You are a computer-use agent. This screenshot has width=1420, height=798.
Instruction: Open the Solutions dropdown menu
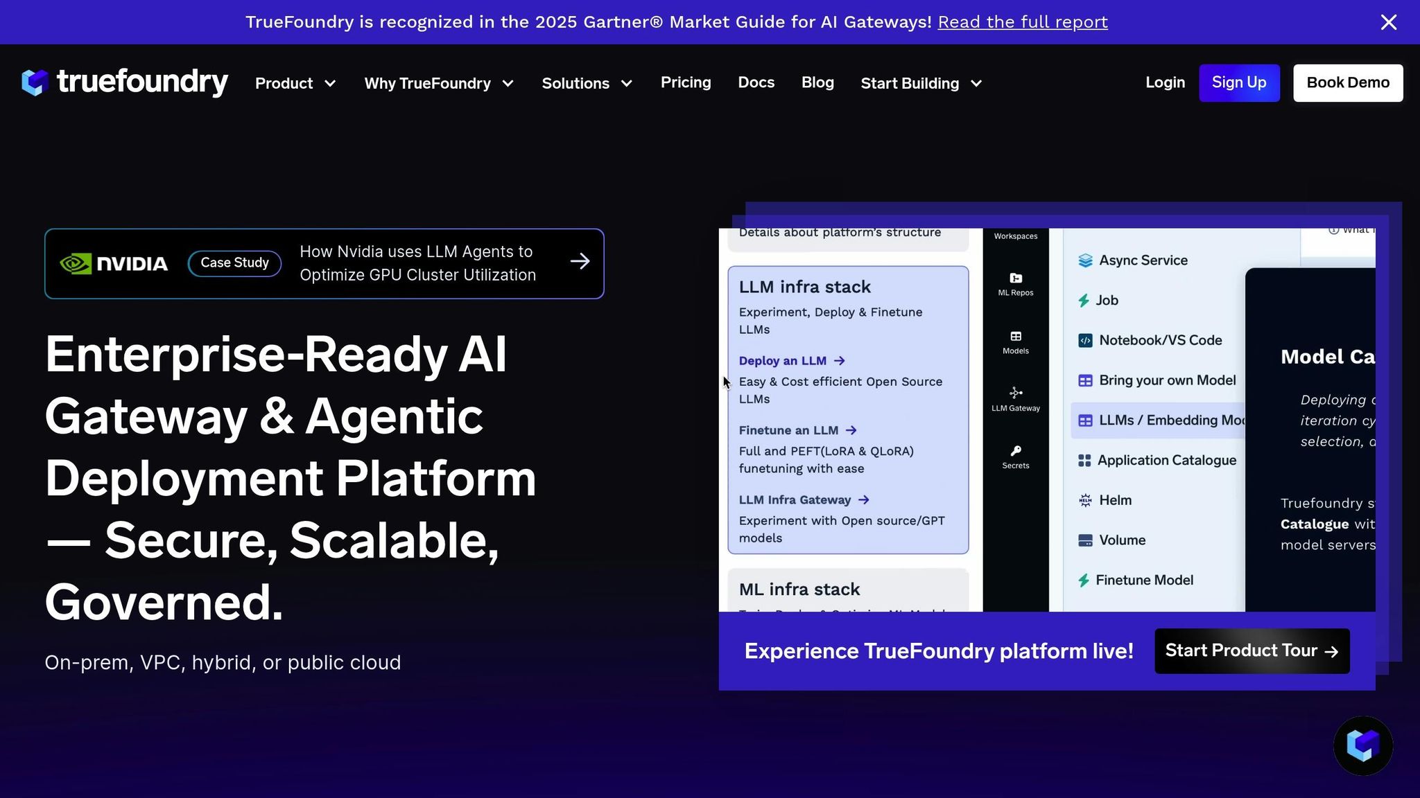(x=587, y=83)
